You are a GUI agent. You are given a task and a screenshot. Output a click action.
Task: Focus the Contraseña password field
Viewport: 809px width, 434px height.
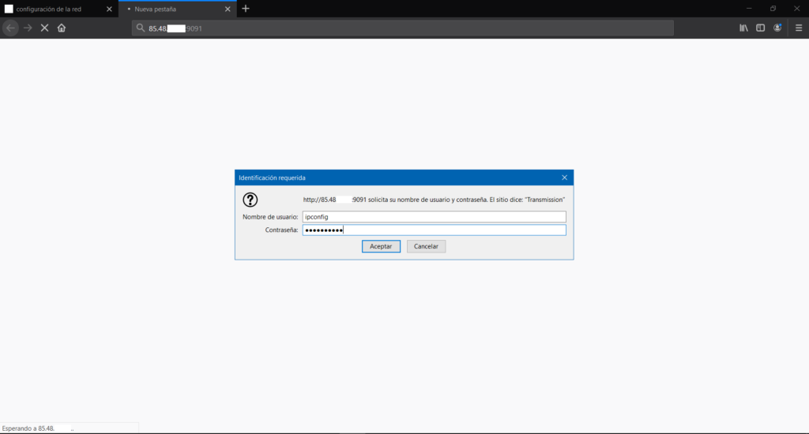[434, 230]
